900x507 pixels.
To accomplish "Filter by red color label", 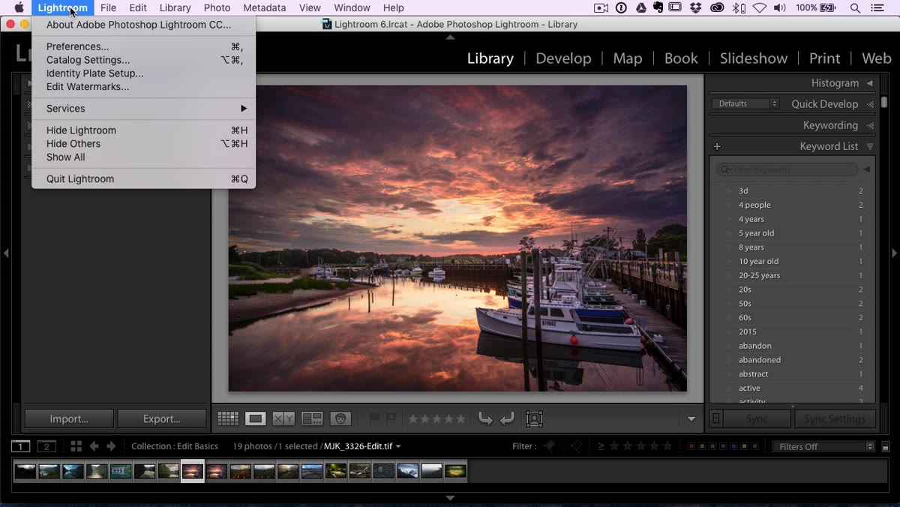I will click(691, 446).
